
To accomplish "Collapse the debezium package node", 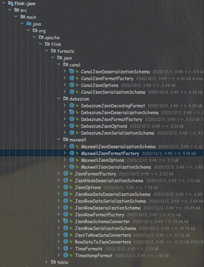I will [x=59, y=98].
